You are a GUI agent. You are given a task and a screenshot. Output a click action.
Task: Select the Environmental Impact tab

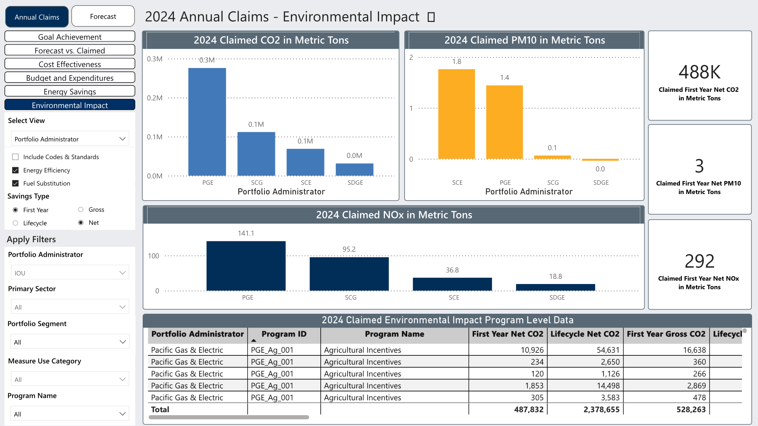pyautogui.click(x=70, y=105)
